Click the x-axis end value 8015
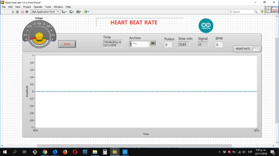Image resolution: width=279 pixels, height=156 pixels. [257, 131]
